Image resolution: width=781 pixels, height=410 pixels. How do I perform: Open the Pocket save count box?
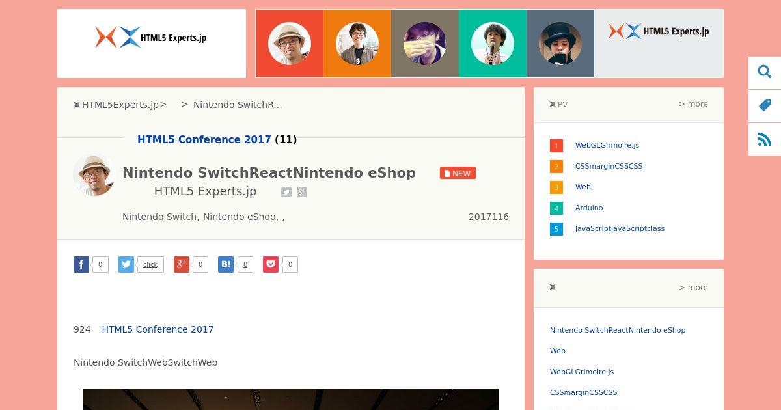(290, 264)
